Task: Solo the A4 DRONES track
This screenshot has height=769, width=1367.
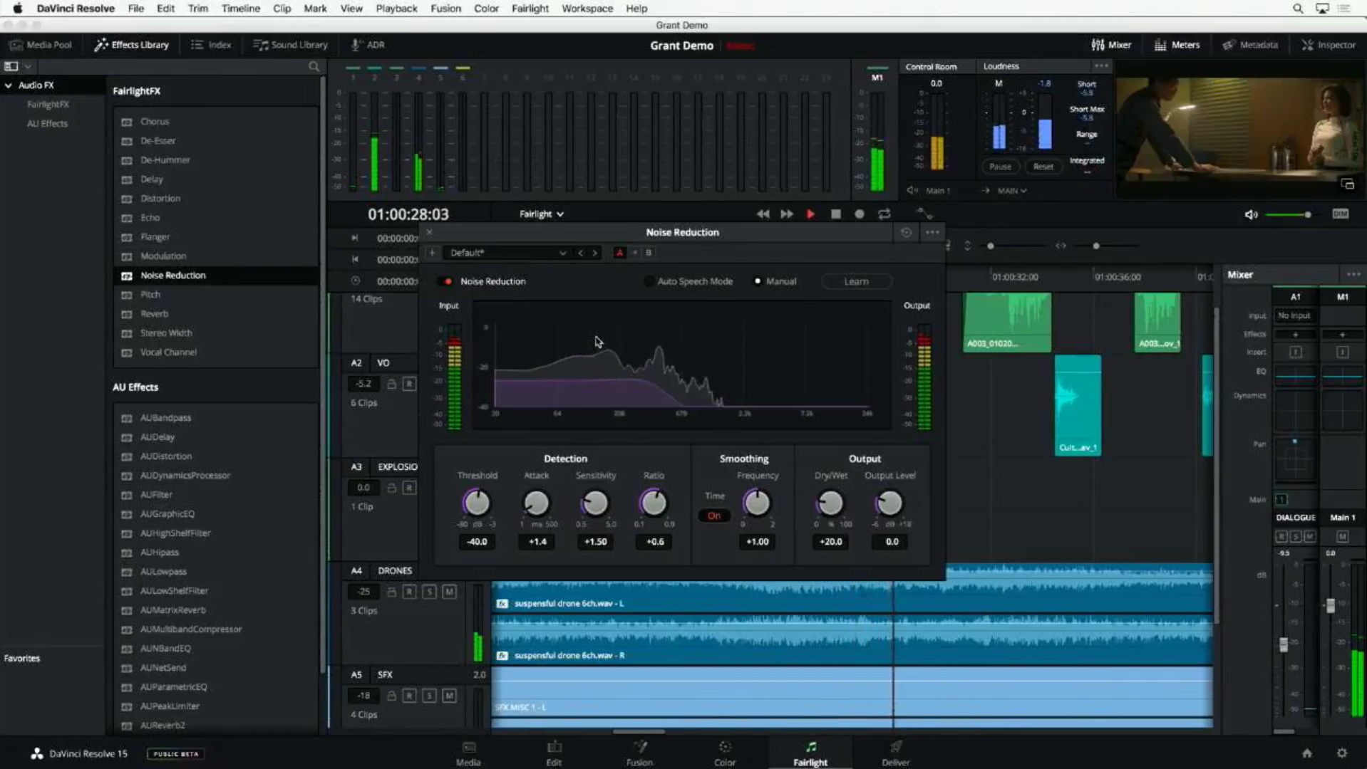Action: click(429, 592)
